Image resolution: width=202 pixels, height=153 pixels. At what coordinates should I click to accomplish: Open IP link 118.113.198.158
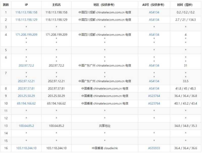coord(26,12)
